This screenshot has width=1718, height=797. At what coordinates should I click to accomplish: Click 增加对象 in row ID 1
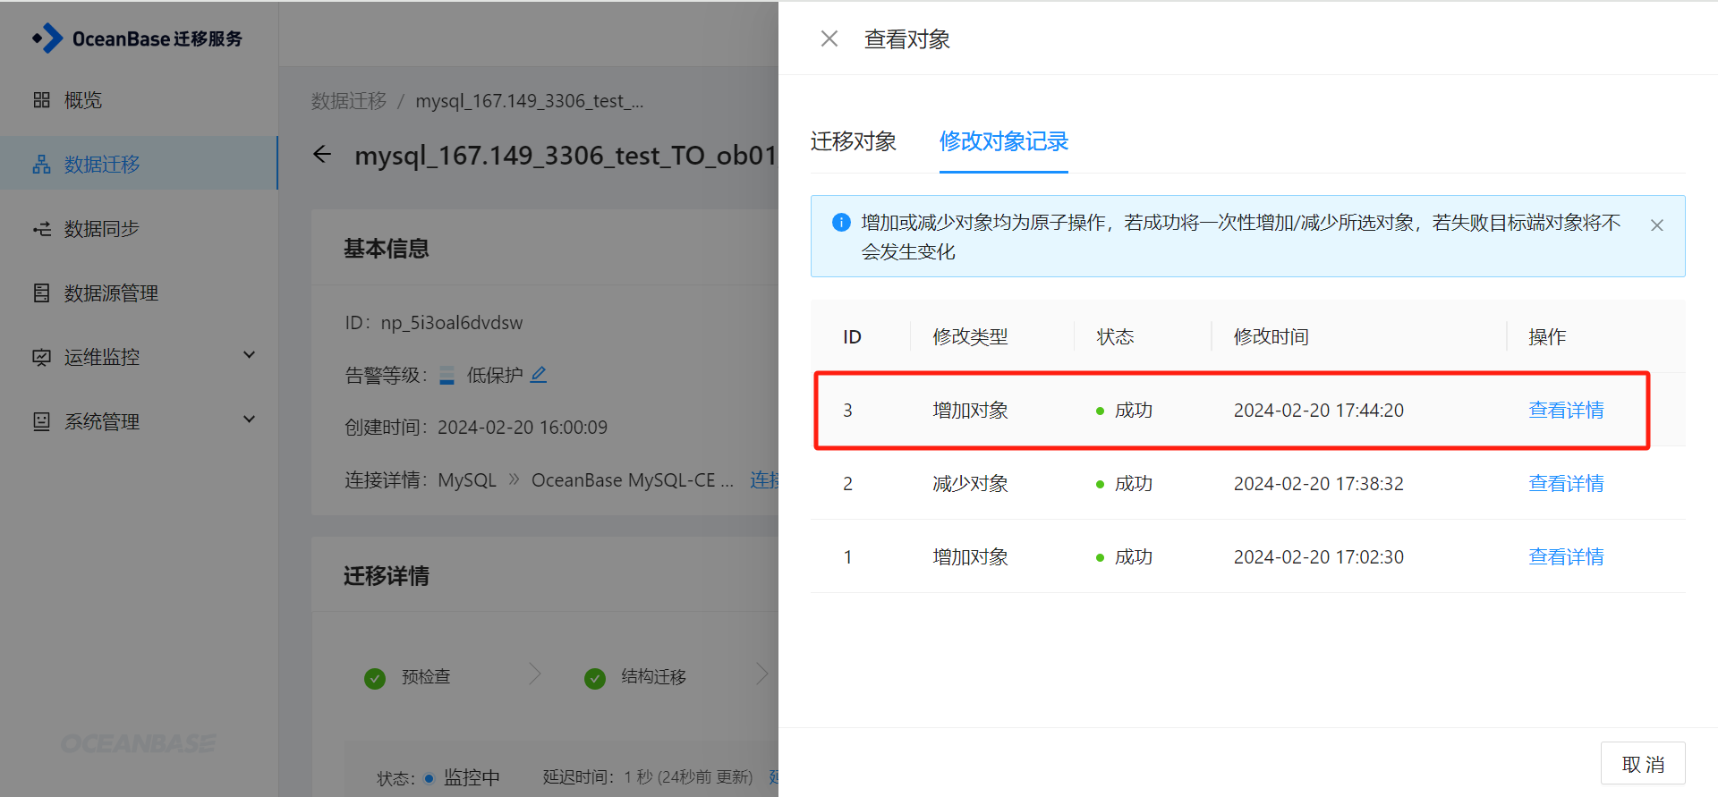coord(970,557)
